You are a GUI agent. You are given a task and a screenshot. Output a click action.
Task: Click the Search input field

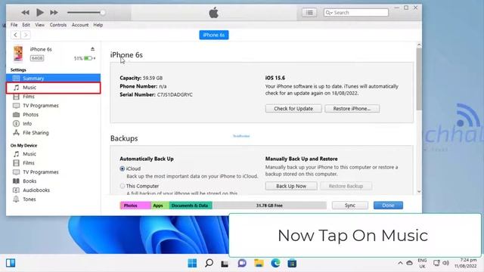tap(356, 12)
